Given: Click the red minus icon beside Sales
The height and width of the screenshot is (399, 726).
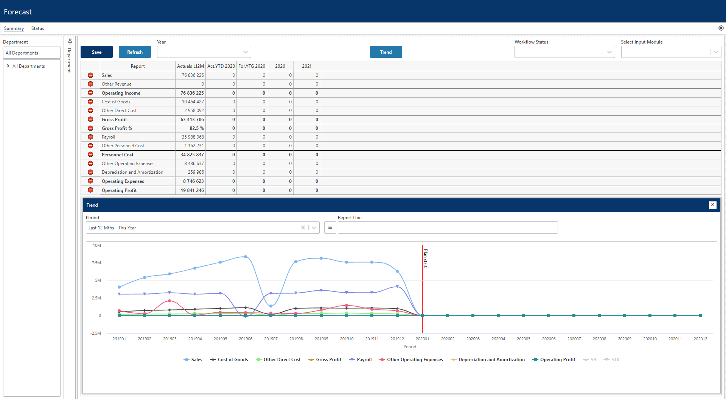Looking at the screenshot, I should click(90, 75).
